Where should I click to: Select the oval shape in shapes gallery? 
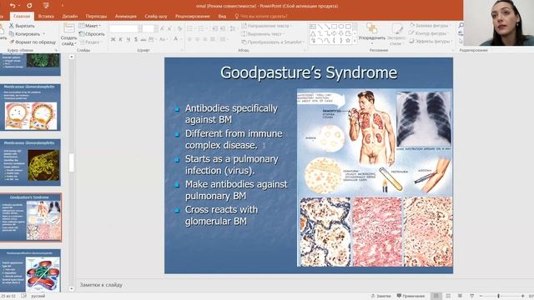[x=341, y=26]
